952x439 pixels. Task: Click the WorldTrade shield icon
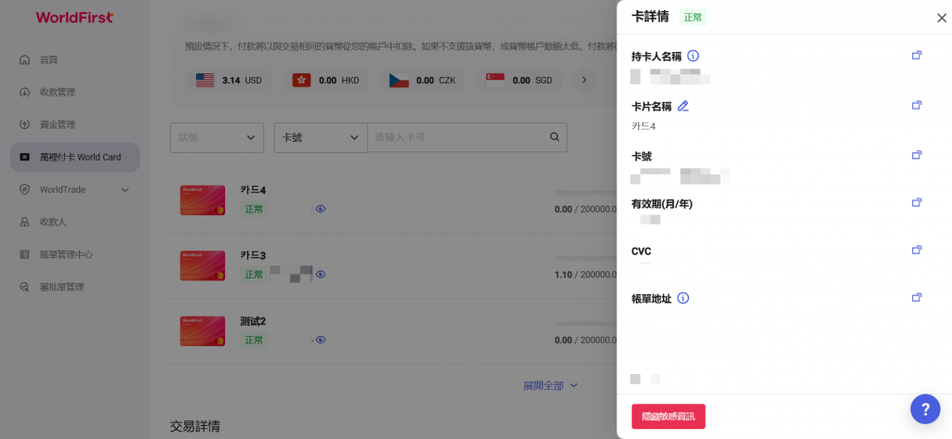point(25,189)
